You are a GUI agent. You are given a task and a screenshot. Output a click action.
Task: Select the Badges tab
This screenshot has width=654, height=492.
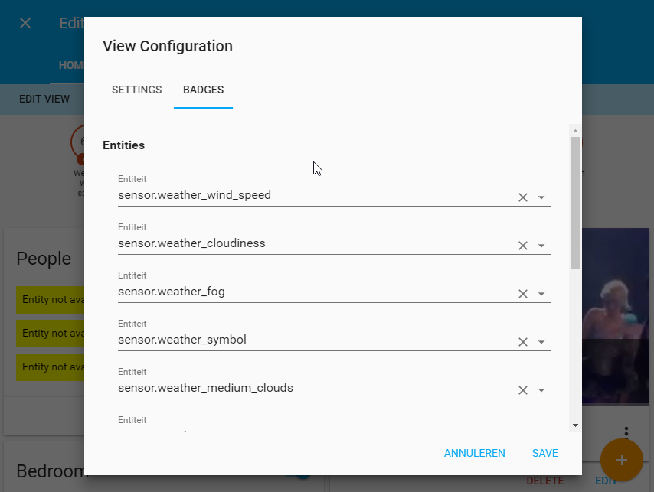coord(203,90)
